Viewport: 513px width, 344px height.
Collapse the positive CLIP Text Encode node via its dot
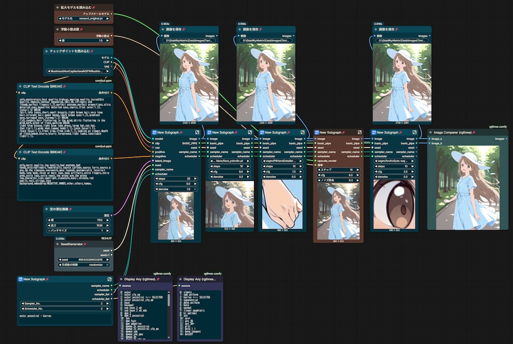tap(20, 86)
